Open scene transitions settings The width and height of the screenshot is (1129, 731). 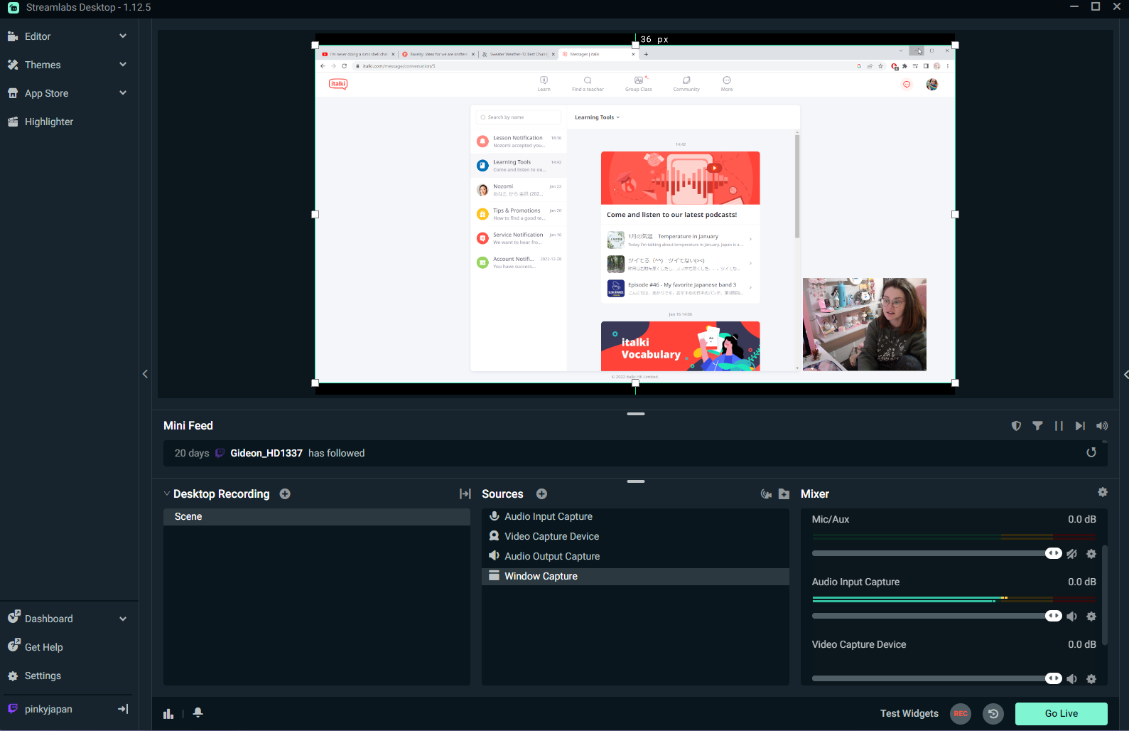pyautogui.click(x=465, y=493)
